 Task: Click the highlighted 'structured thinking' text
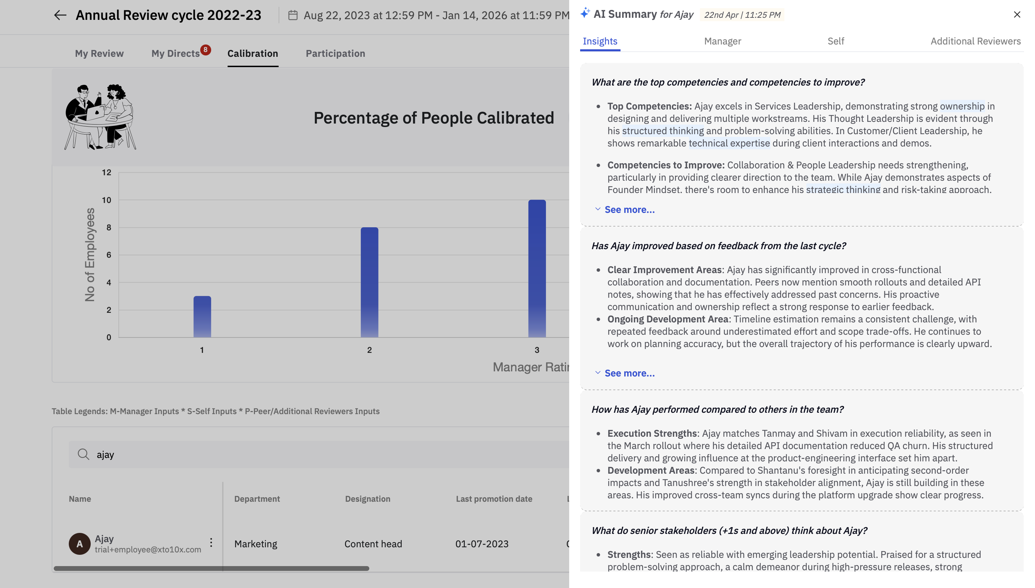click(x=663, y=131)
